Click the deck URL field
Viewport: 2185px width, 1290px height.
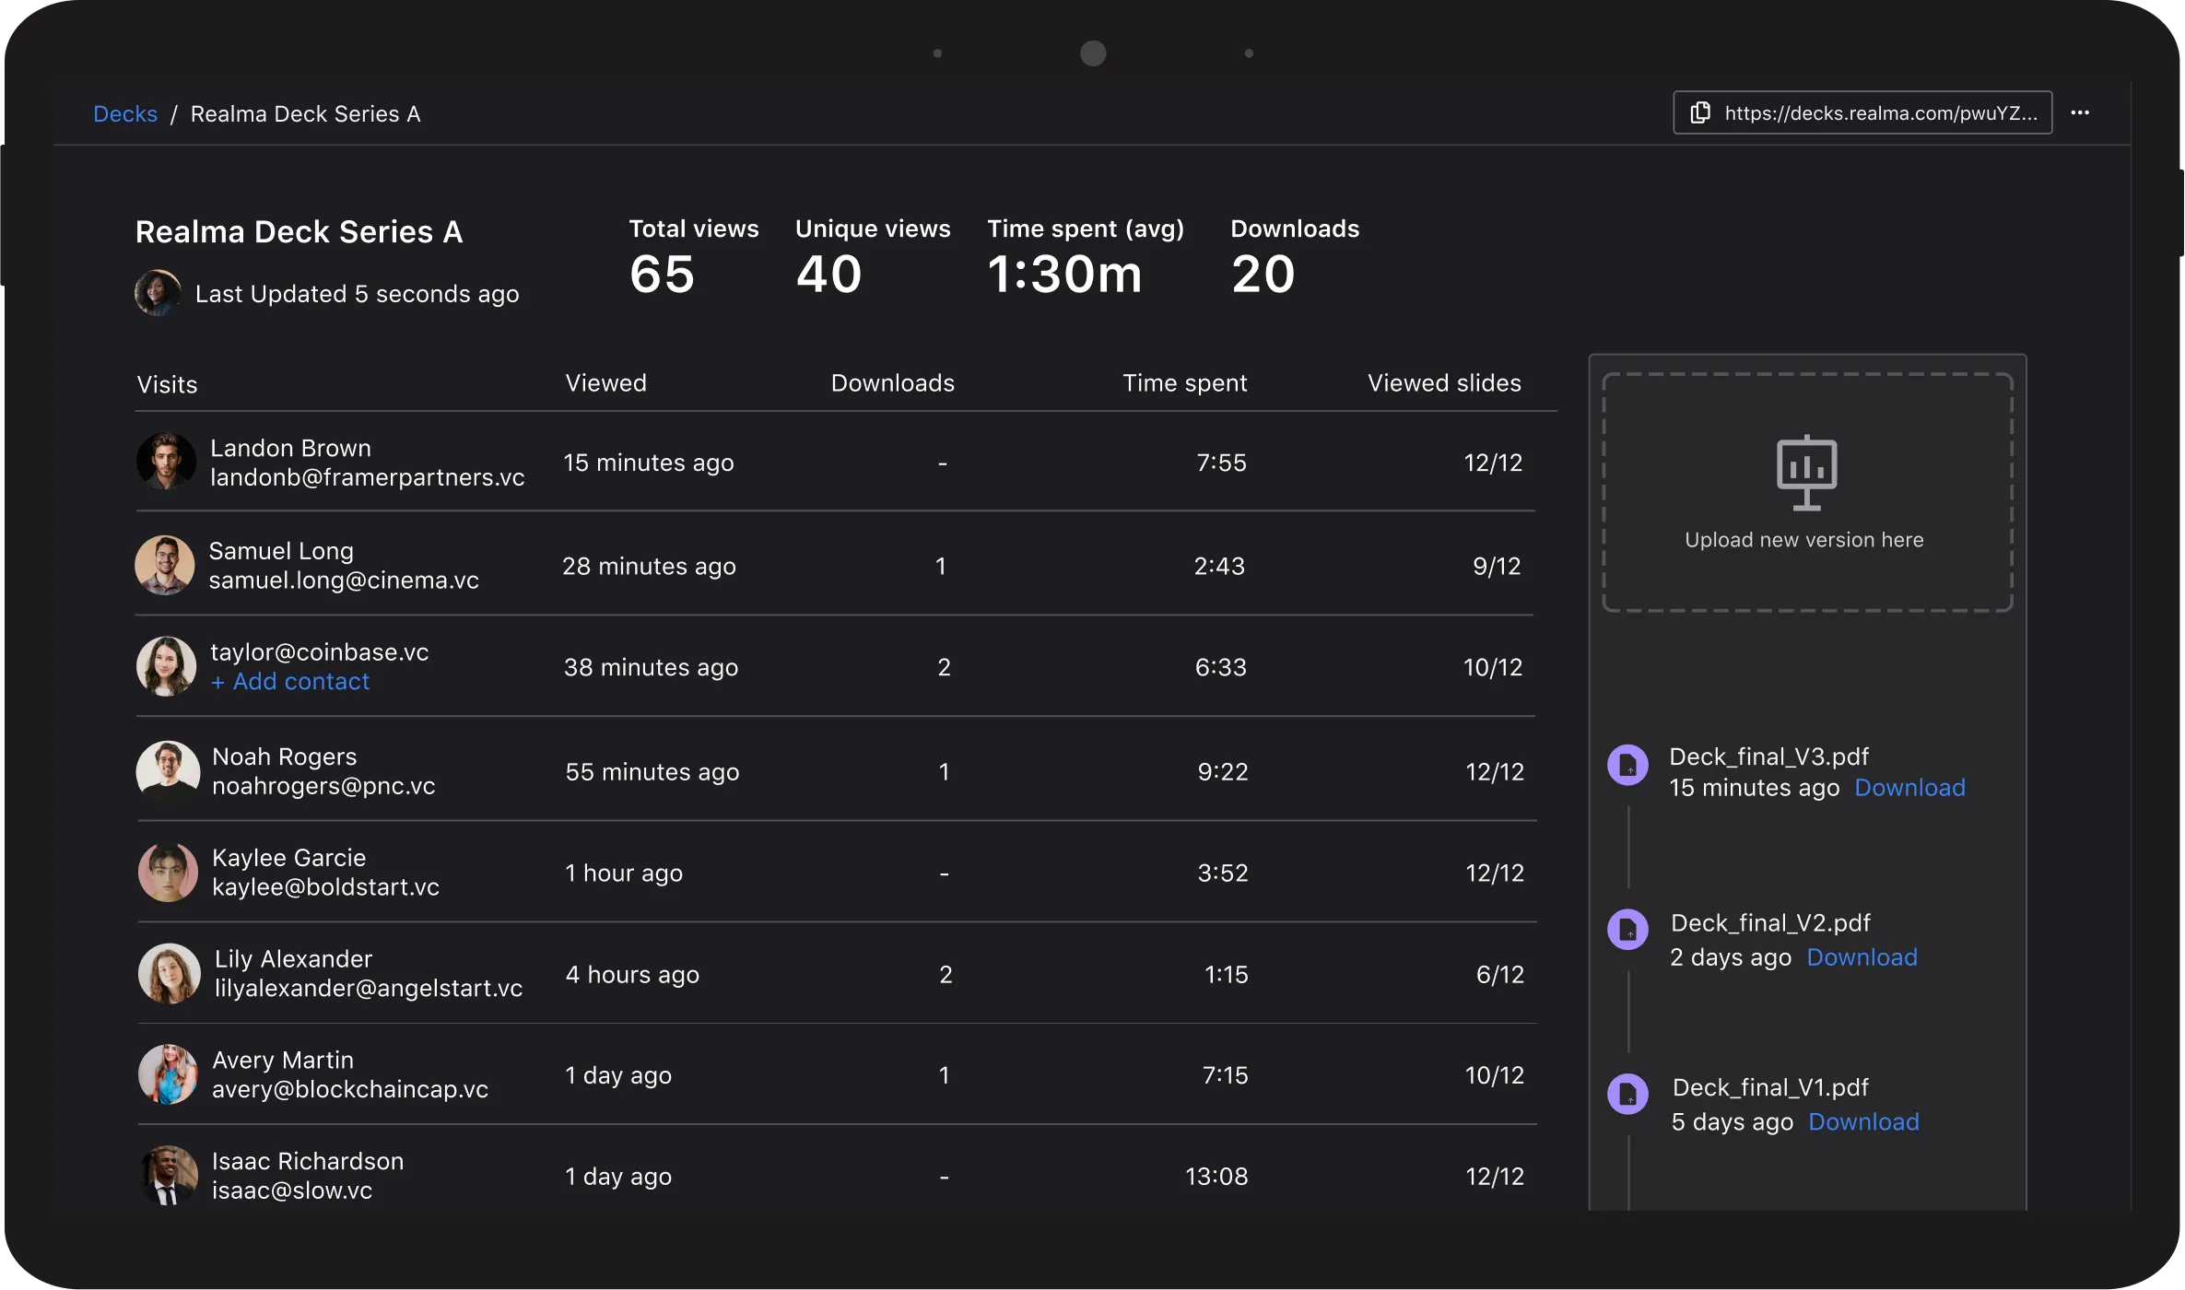pyautogui.click(x=1880, y=113)
